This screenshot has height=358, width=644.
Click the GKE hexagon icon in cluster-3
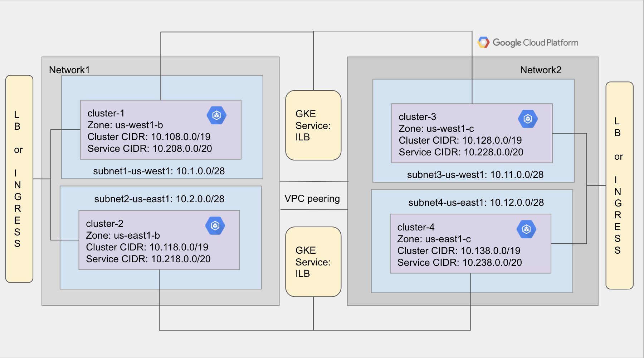pyautogui.click(x=528, y=119)
